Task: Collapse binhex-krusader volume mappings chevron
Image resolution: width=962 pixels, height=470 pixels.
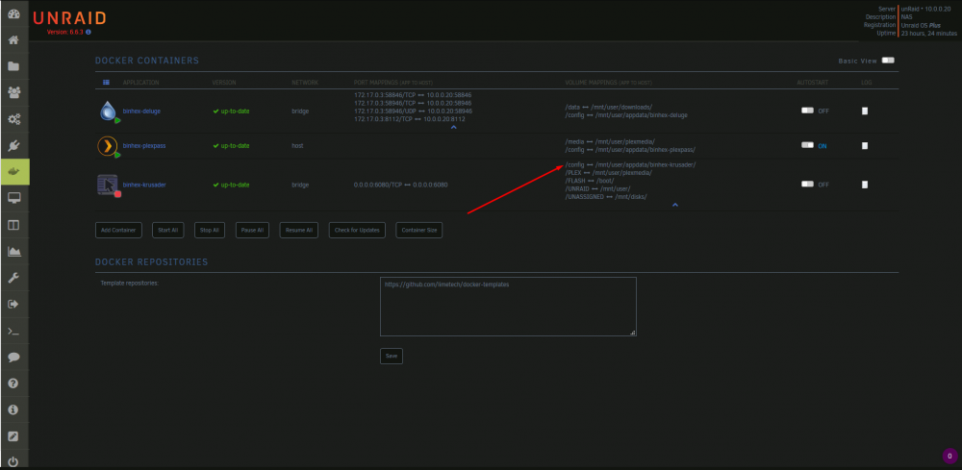Action: pyautogui.click(x=675, y=205)
